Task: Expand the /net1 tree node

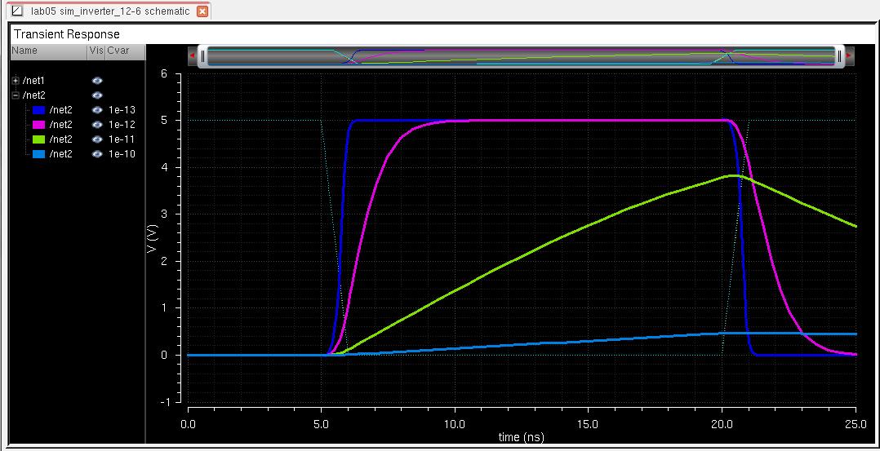Action: click(16, 81)
